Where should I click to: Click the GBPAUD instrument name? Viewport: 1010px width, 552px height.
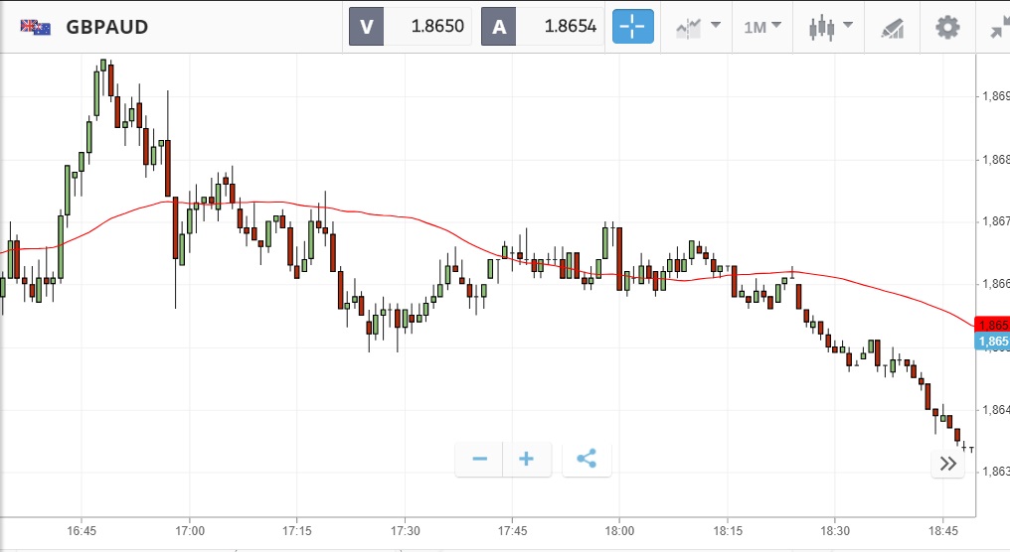point(107,27)
